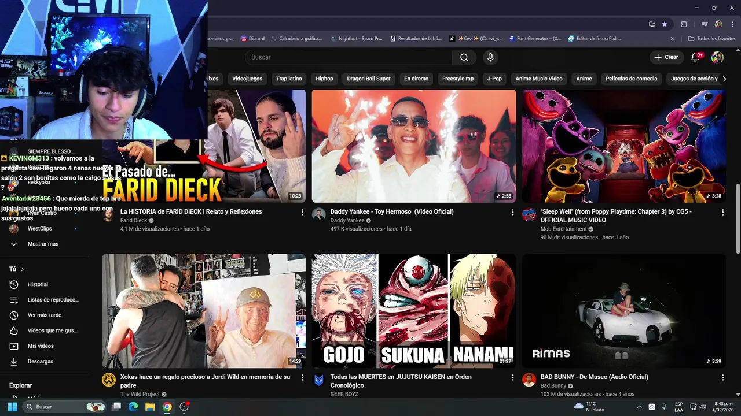Viewport: 741px width, 416px height.
Task: Open Mob Entertainment channel link
Action: 564,229
